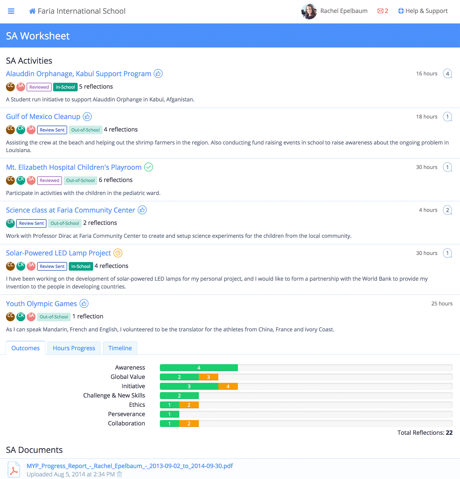Open Solar-Powered LED Lamp Project activity
Screen dimensions: 460x479
tap(59, 253)
